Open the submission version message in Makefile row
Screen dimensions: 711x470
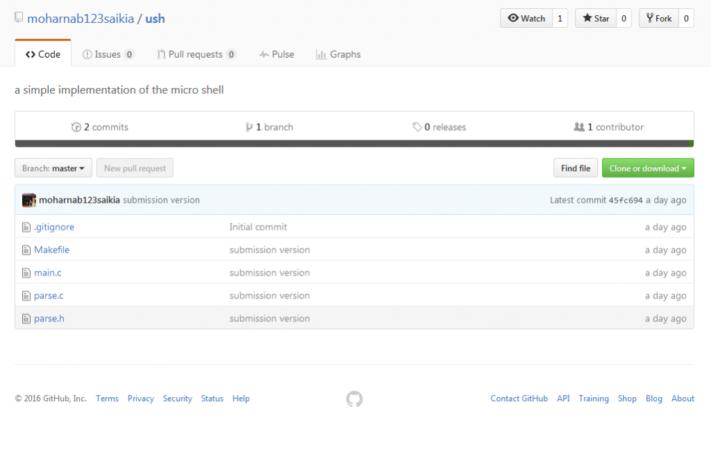pos(270,250)
